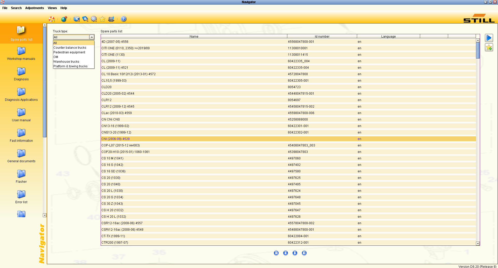Image resolution: width=498 pixels, height=268 pixels.
Task: Open Fast information in the sidebar
Action: pos(21,136)
